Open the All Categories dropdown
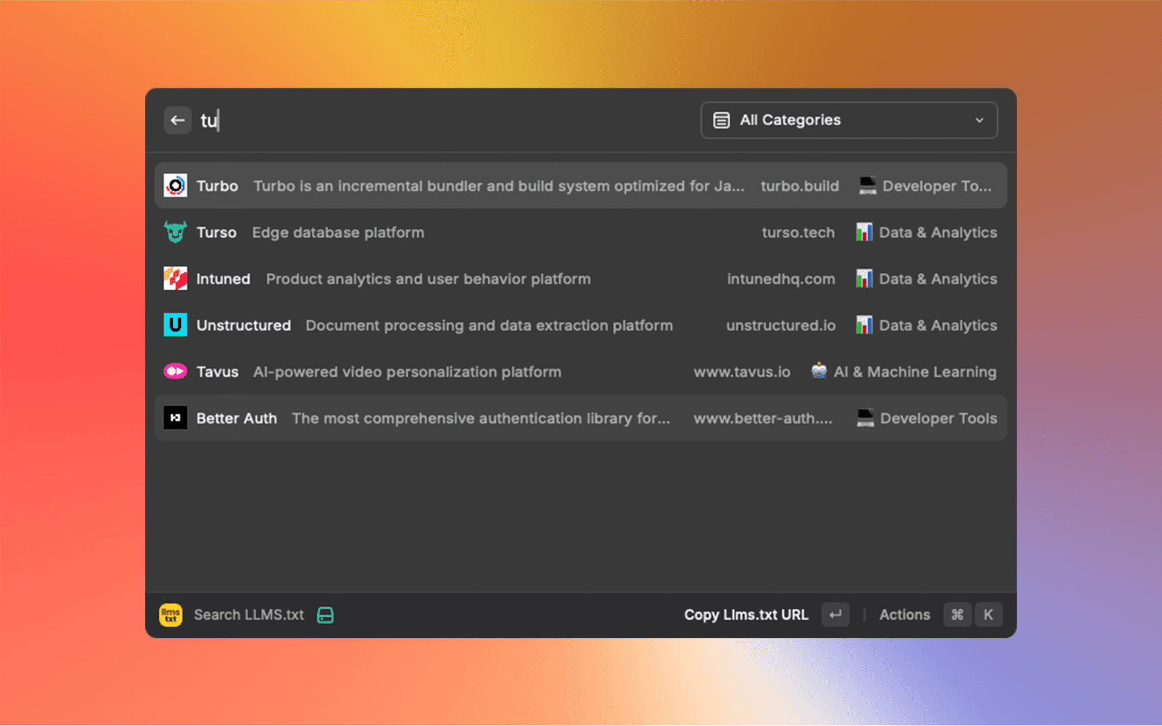 848,120
